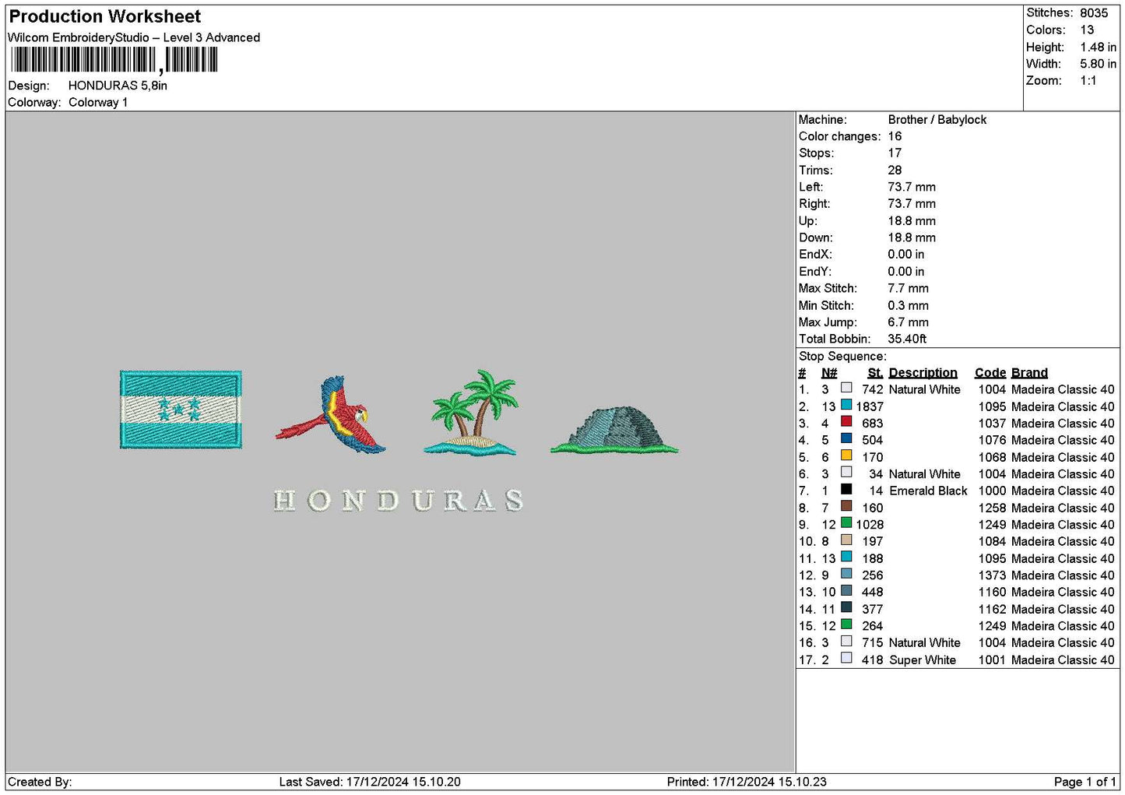The width and height of the screenshot is (1125, 795).
Task: Select the dark teal swatch in stop 14
Action: point(846,607)
